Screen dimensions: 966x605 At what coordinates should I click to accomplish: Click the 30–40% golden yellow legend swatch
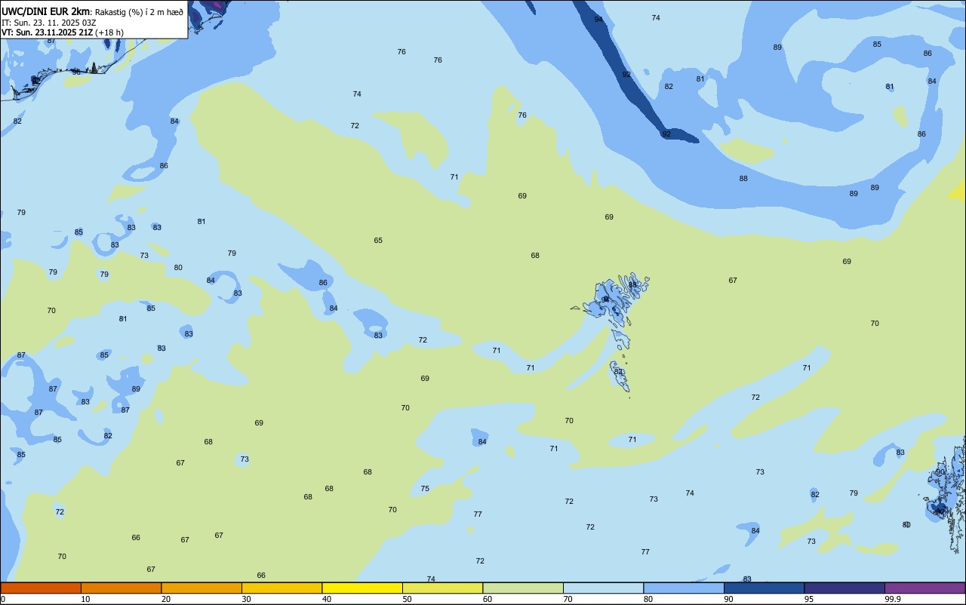coord(281,588)
